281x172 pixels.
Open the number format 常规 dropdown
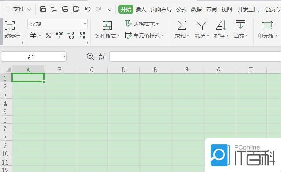click(58, 24)
